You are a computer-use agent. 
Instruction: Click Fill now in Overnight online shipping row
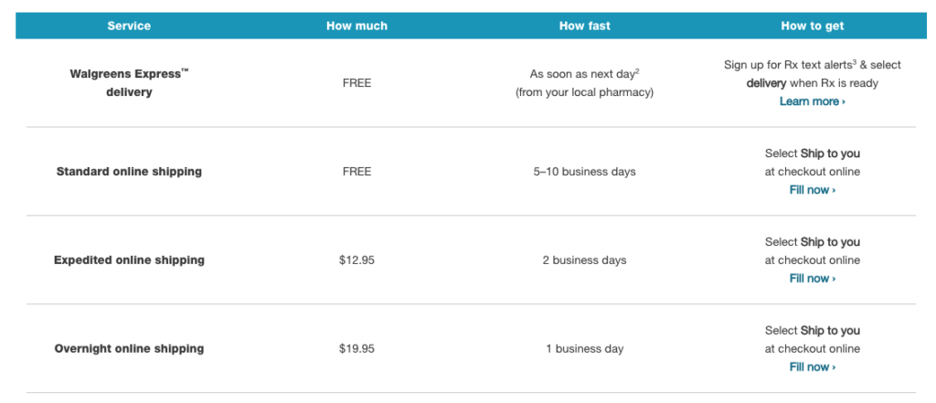click(812, 366)
